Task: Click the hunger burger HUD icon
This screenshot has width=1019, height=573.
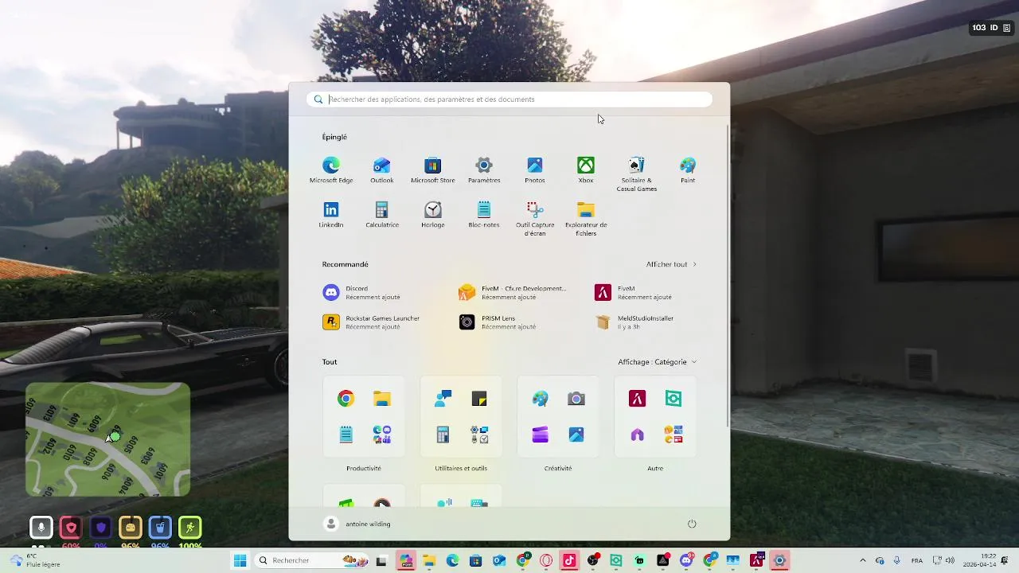Action: pyautogui.click(x=131, y=527)
